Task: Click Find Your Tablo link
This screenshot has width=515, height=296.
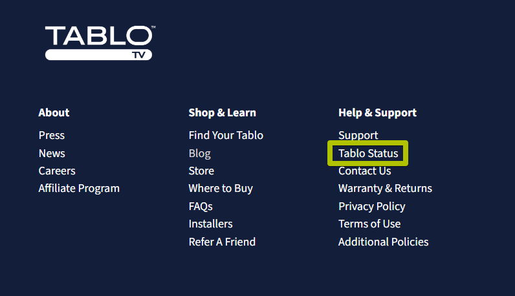Action: click(x=226, y=135)
